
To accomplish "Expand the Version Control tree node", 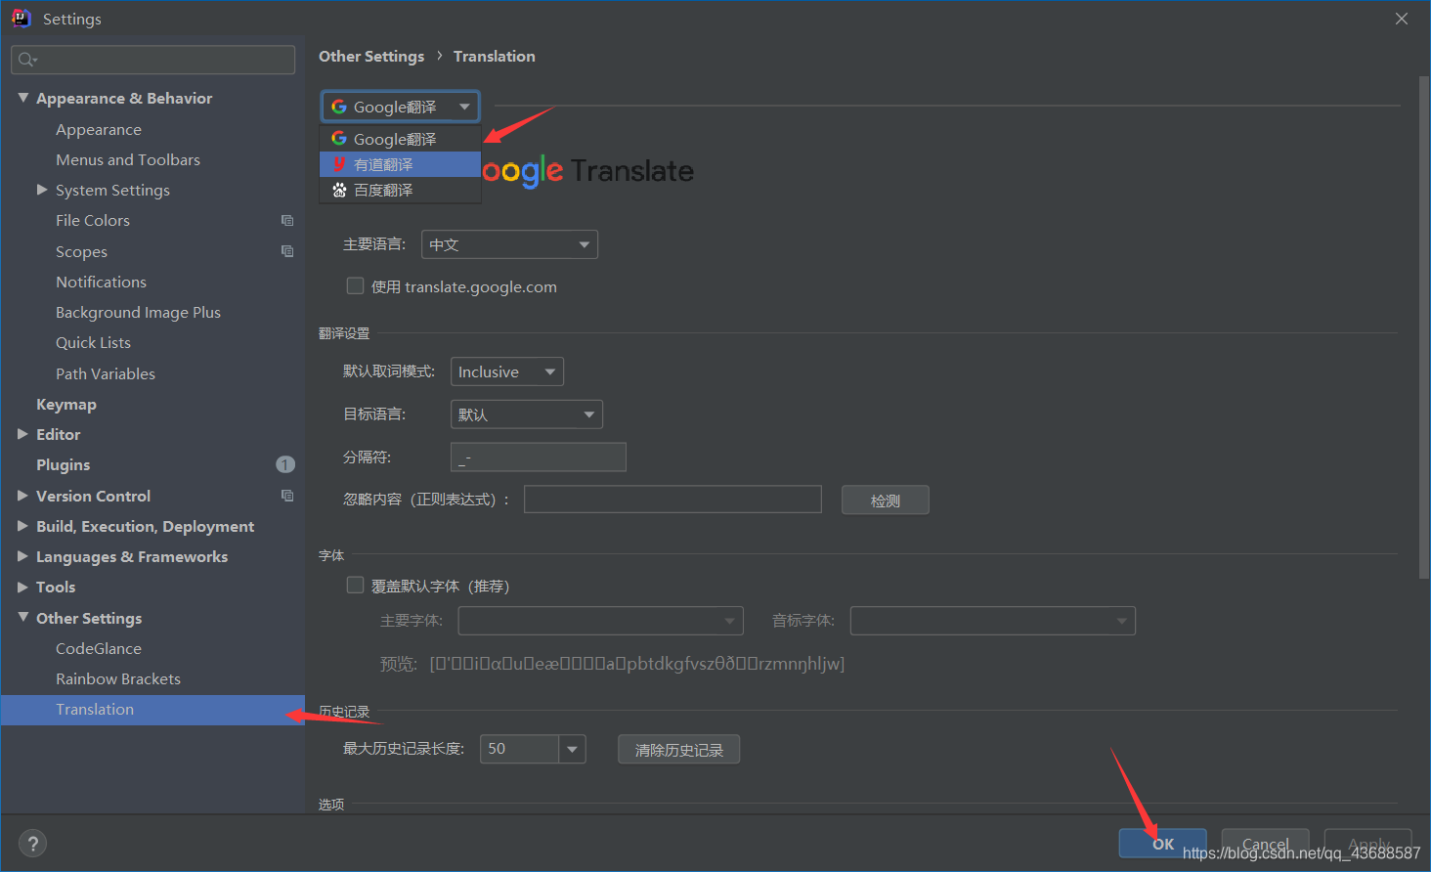I will [x=22, y=496].
